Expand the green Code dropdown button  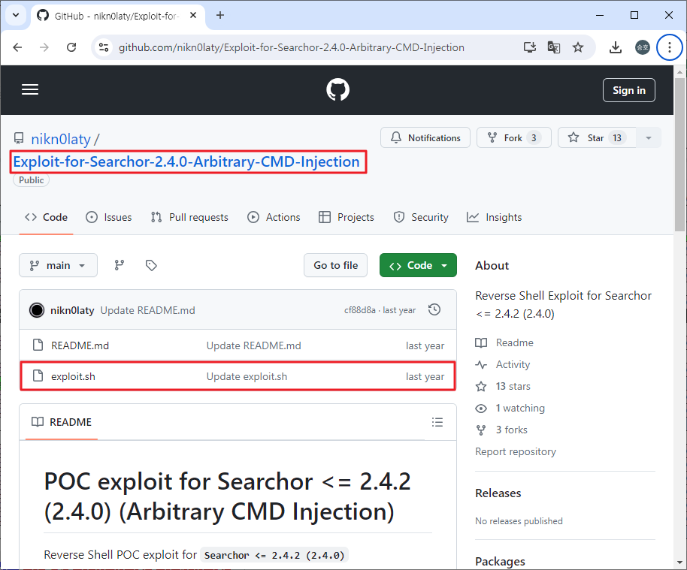coord(418,265)
